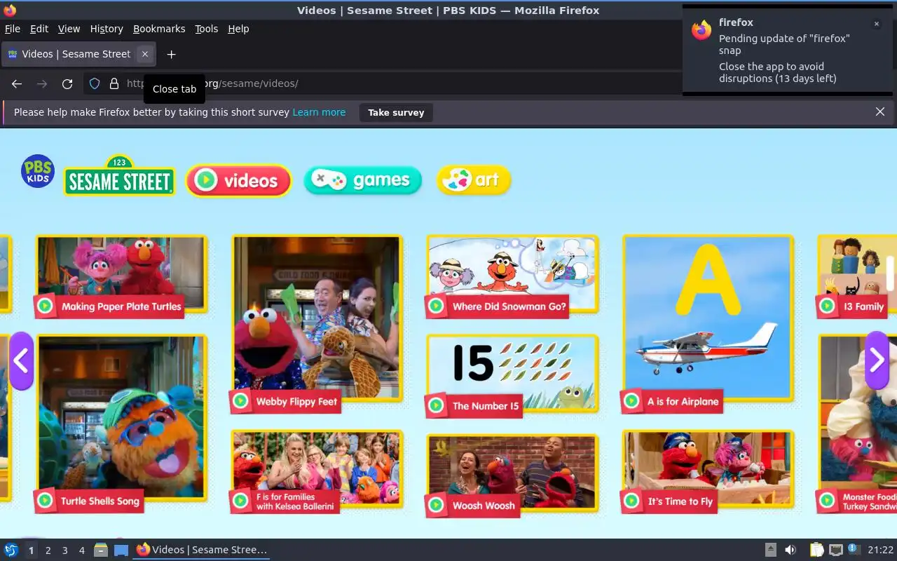Image resolution: width=897 pixels, height=561 pixels.
Task: Open the Tools menu
Action: (x=207, y=29)
